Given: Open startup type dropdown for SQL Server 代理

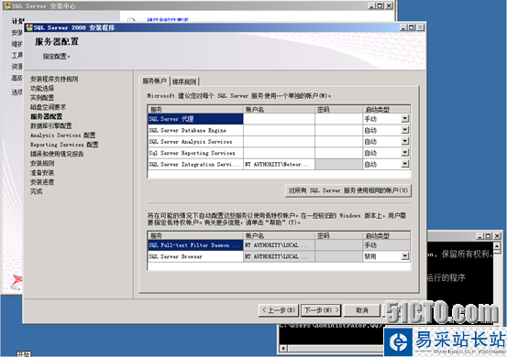Looking at the screenshot, I should point(405,118).
